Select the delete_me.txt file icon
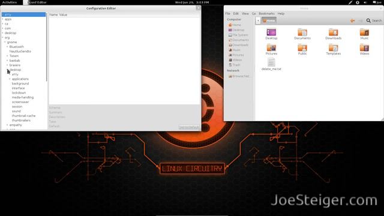Viewport: 384px width, 216px height. (271, 62)
